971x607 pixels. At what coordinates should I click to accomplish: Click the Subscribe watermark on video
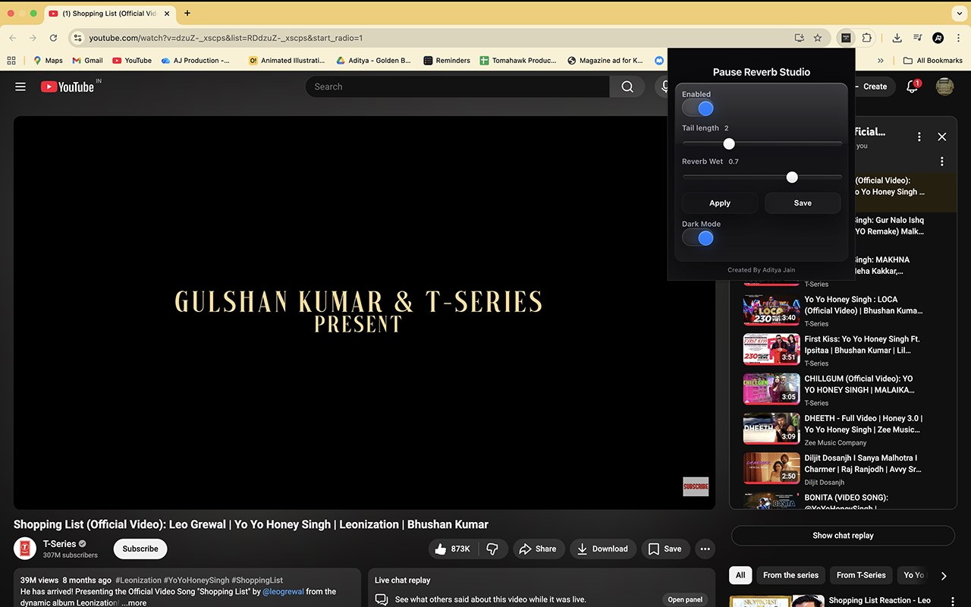pyautogui.click(x=696, y=486)
